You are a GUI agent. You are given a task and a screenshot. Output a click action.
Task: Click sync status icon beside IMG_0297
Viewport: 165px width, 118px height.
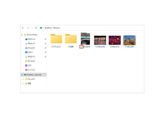125,47
